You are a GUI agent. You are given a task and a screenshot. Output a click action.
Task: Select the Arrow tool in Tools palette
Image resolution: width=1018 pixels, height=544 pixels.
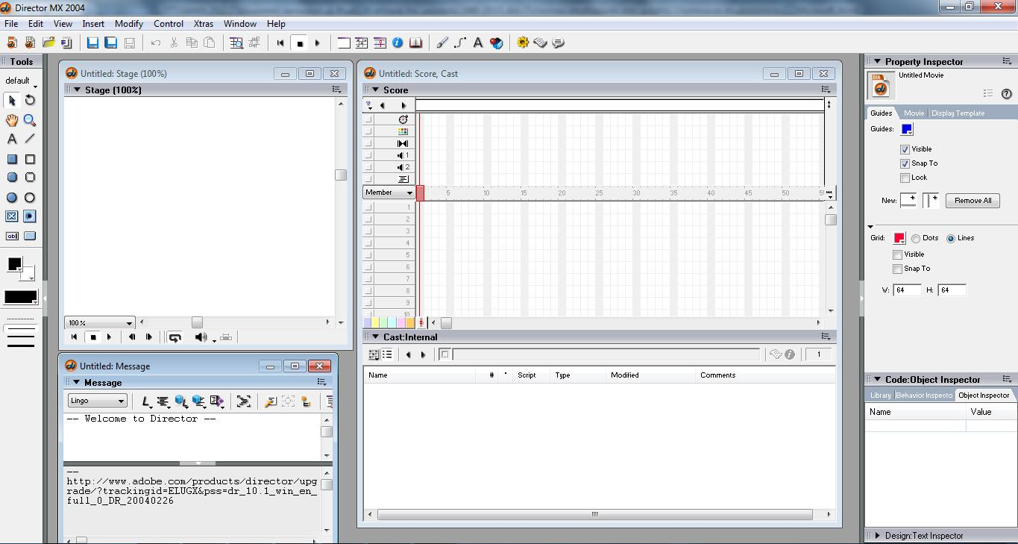pyautogui.click(x=12, y=100)
